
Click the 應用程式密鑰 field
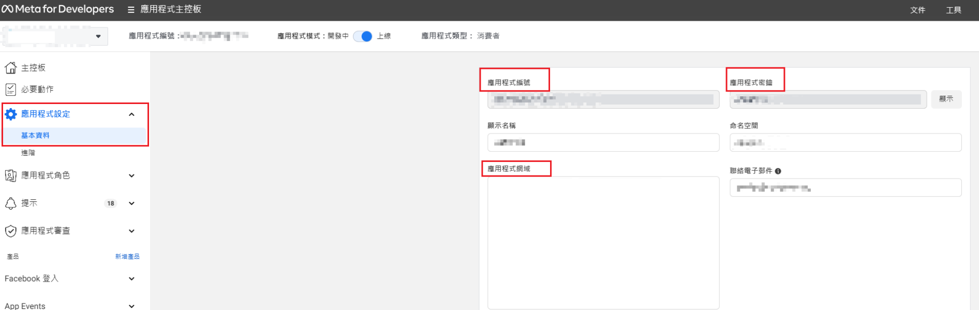[x=828, y=99]
